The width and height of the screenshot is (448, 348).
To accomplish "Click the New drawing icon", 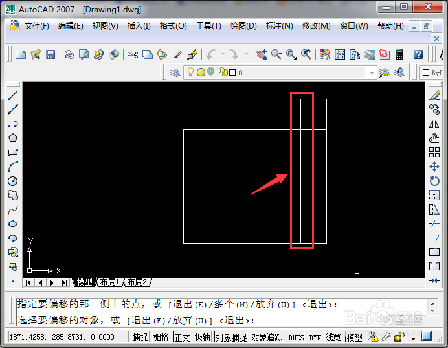I will pos(21,54).
